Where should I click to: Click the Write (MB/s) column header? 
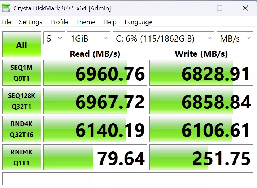pos(201,54)
